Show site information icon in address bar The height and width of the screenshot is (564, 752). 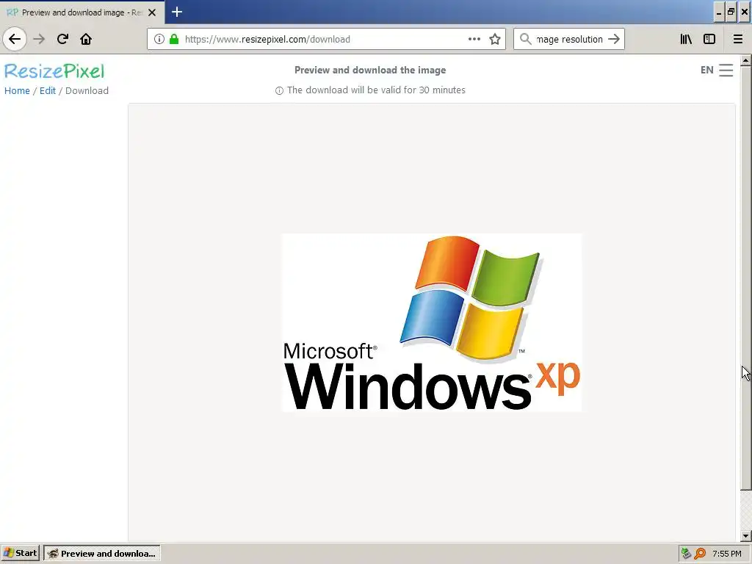(159, 39)
